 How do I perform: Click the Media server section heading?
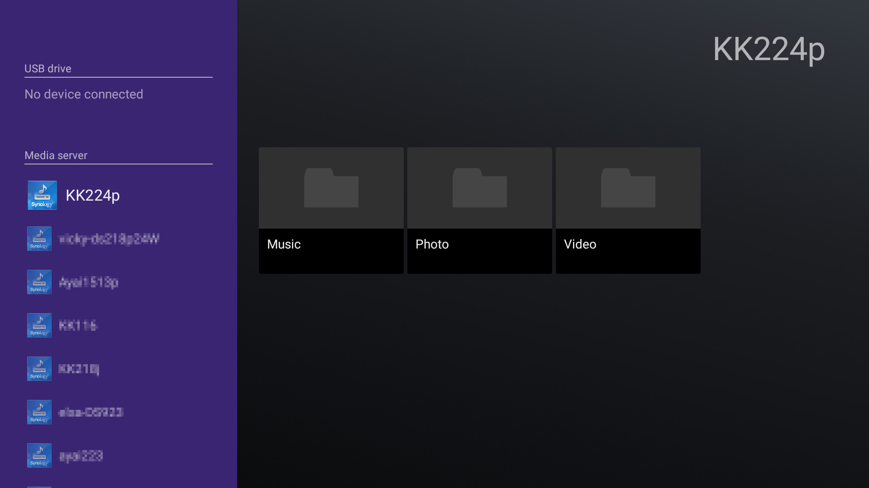pyautogui.click(x=56, y=155)
